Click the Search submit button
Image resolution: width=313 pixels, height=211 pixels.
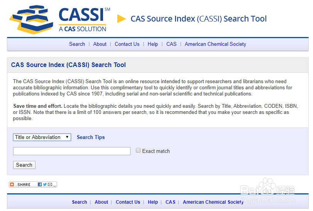[x=24, y=165]
